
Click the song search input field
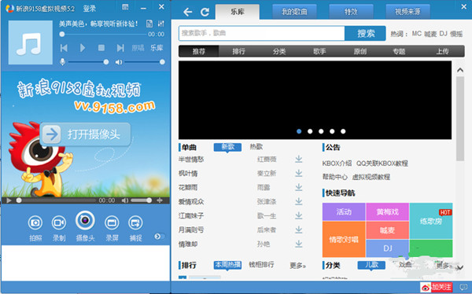(262, 33)
